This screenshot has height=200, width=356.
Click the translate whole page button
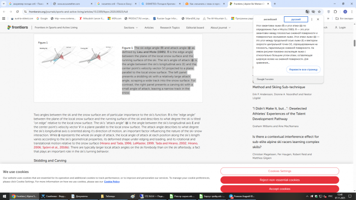(303, 70)
